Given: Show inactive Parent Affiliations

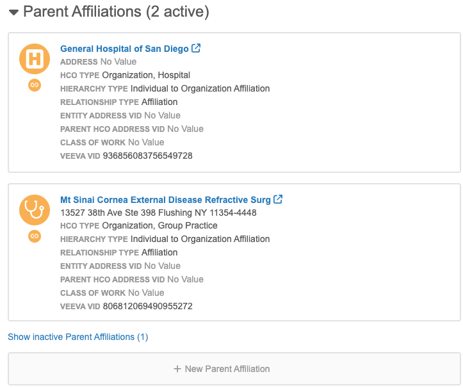Looking at the screenshot, I should tap(77, 337).
